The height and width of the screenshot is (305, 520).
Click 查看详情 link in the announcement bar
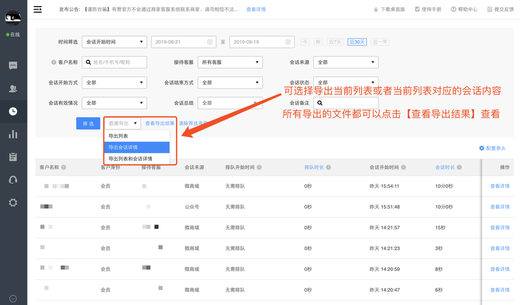[x=256, y=9]
